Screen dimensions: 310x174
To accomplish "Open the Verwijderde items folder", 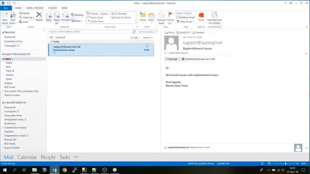I will 14,119.
